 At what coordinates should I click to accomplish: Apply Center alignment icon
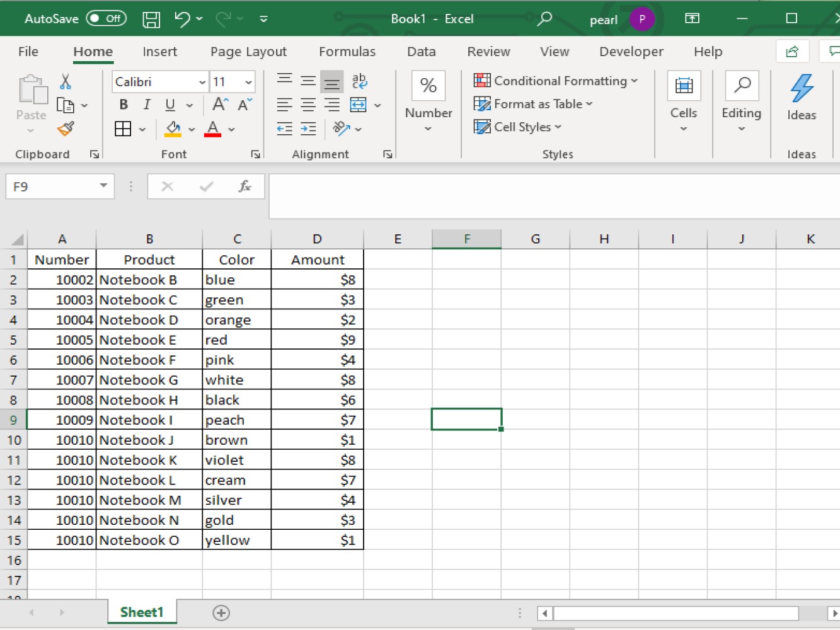308,105
